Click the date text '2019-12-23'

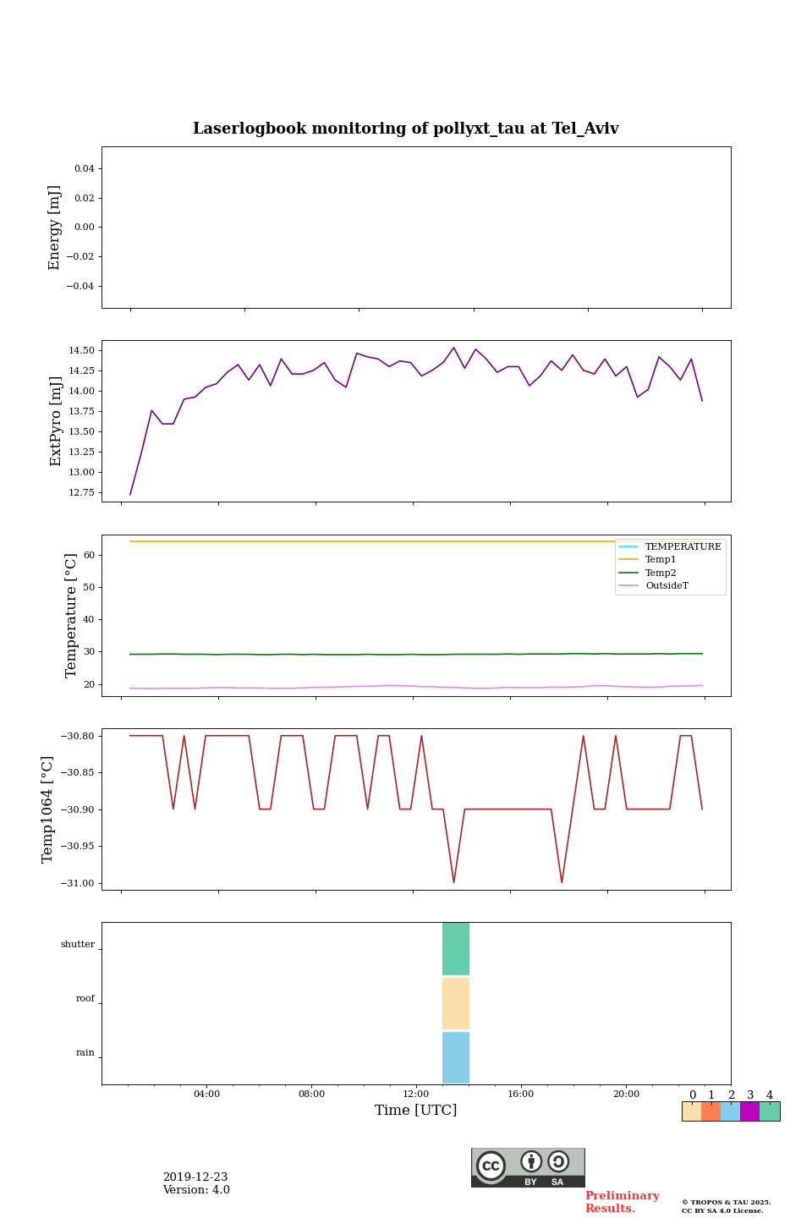[195, 1177]
